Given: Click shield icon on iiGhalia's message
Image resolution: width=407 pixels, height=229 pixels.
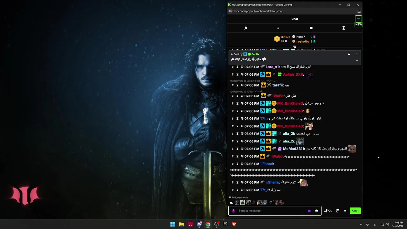Looking at the screenshot, I should tap(242, 183).
